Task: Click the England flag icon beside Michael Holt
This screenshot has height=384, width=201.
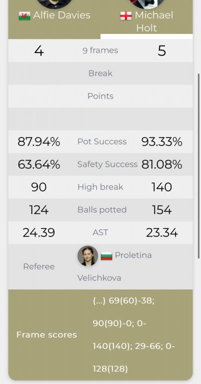Action: point(126,16)
